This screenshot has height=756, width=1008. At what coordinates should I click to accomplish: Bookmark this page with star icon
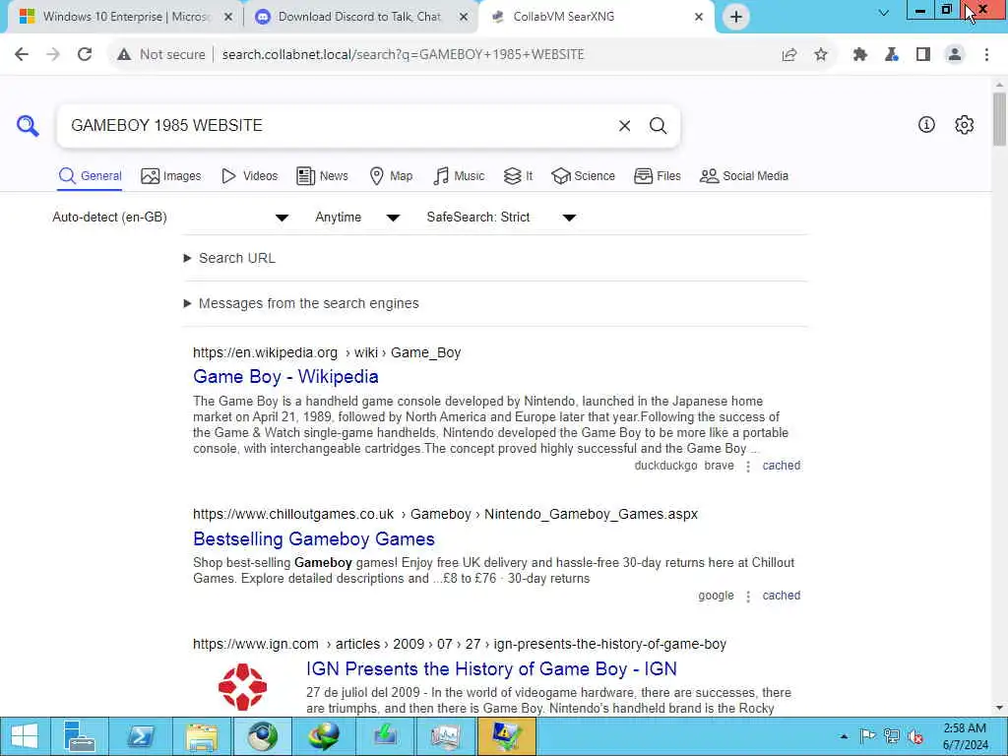[821, 55]
